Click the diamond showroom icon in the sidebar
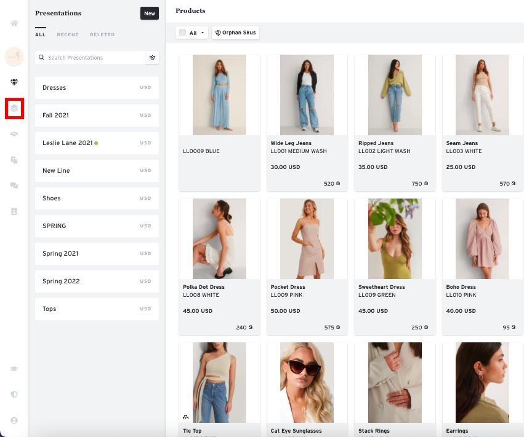The height and width of the screenshot is (437, 524). [x=14, y=82]
